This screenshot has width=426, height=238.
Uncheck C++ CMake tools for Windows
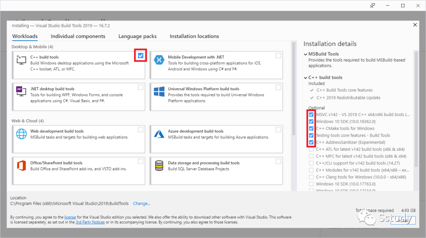coord(311,128)
